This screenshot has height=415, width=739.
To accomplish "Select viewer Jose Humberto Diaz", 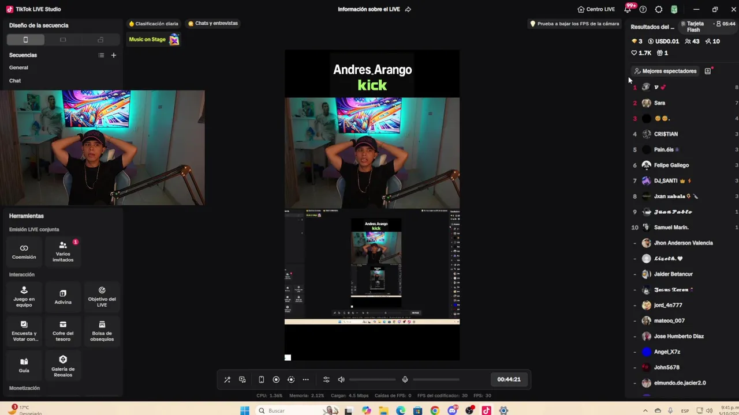I will pyautogui.click(x=679, y=337).
